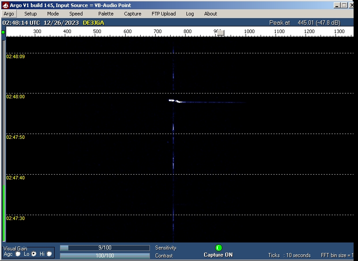Click the frequency scale slider thumb near 900
Viewport: 358px width, 261px height.
220,33
